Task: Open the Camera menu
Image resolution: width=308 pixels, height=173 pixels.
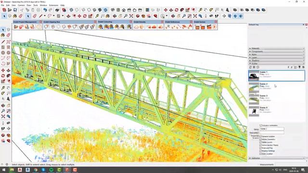Action: coord(21,5)
